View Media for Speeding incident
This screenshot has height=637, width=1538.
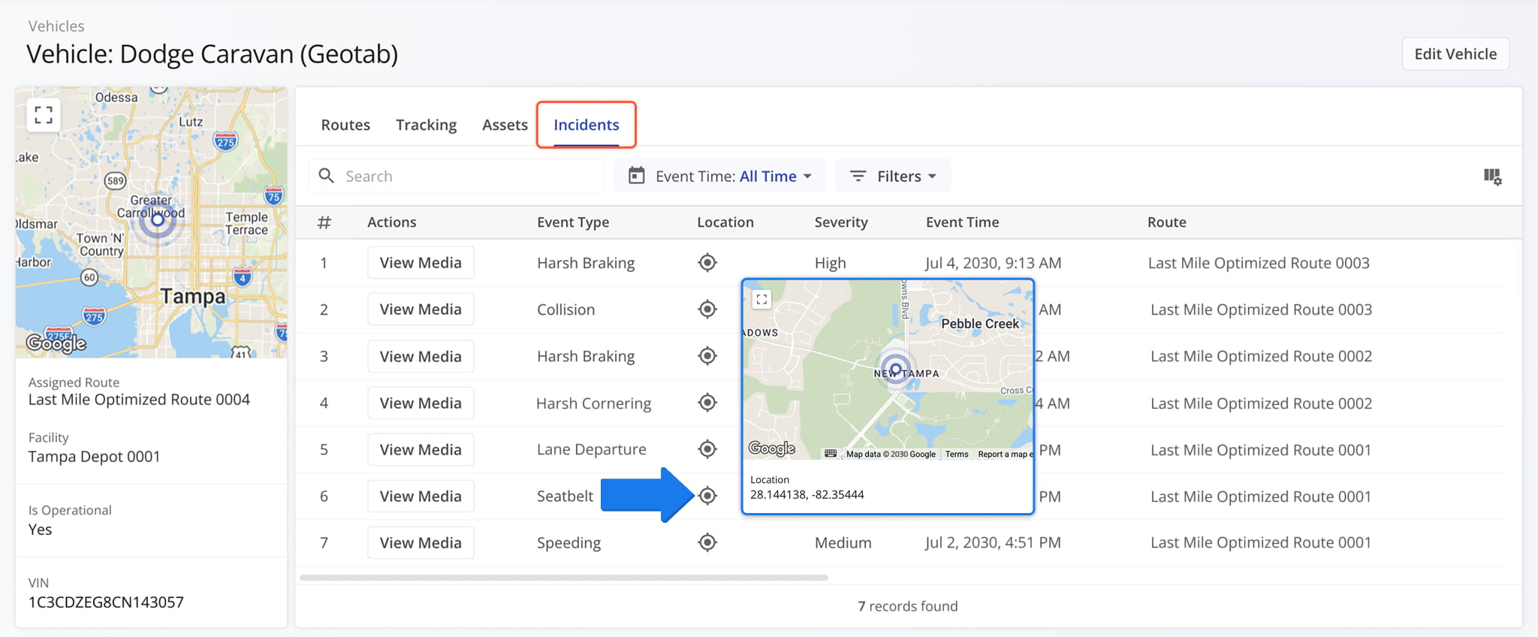coord(421,542)
